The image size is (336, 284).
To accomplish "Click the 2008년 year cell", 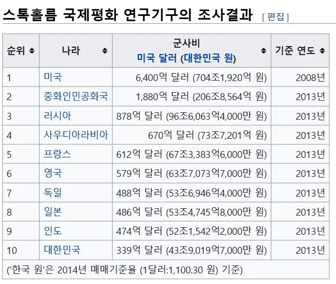I will pos(300,77).
